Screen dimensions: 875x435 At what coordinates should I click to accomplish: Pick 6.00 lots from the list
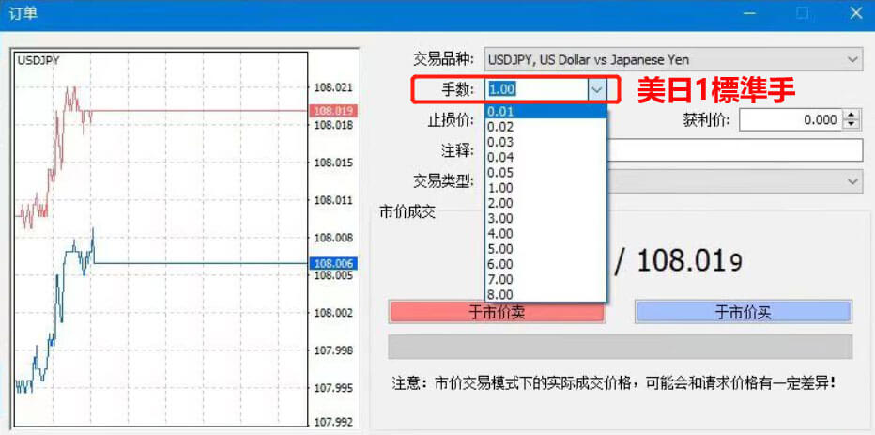545,264
